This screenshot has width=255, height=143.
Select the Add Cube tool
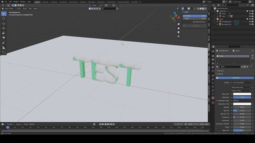[4, 53]
